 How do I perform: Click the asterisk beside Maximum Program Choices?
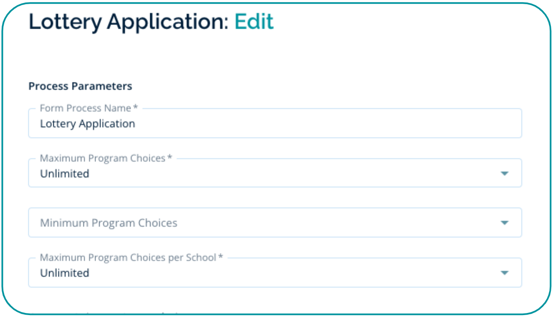click(169, 158)
